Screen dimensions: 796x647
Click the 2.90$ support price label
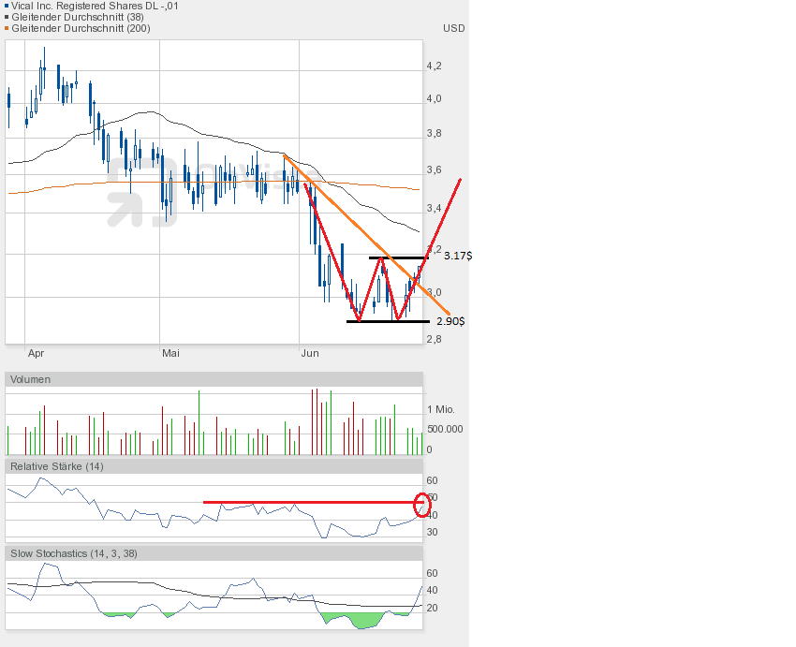click(451, 321)
